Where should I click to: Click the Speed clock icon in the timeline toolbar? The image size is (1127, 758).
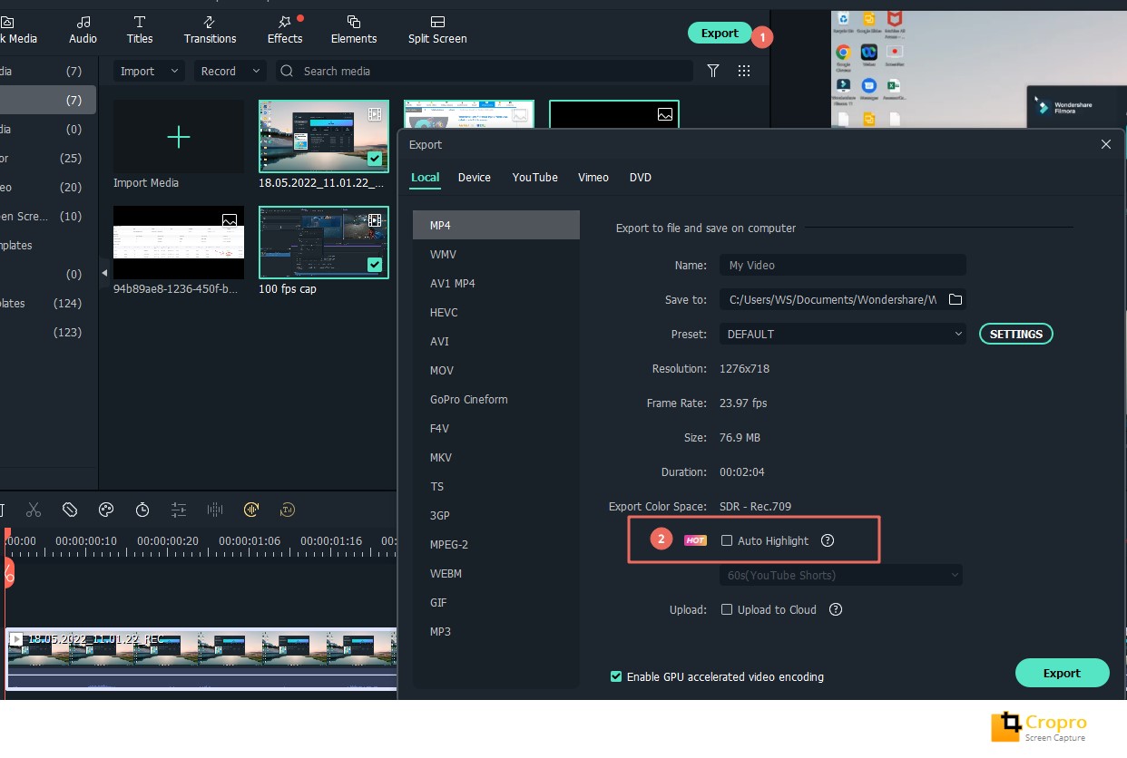coord(142,510)
